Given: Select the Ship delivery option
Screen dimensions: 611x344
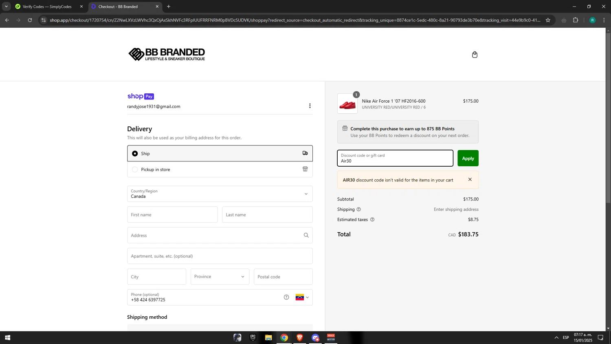Looking at the screenshot, I should click(220, 153).
